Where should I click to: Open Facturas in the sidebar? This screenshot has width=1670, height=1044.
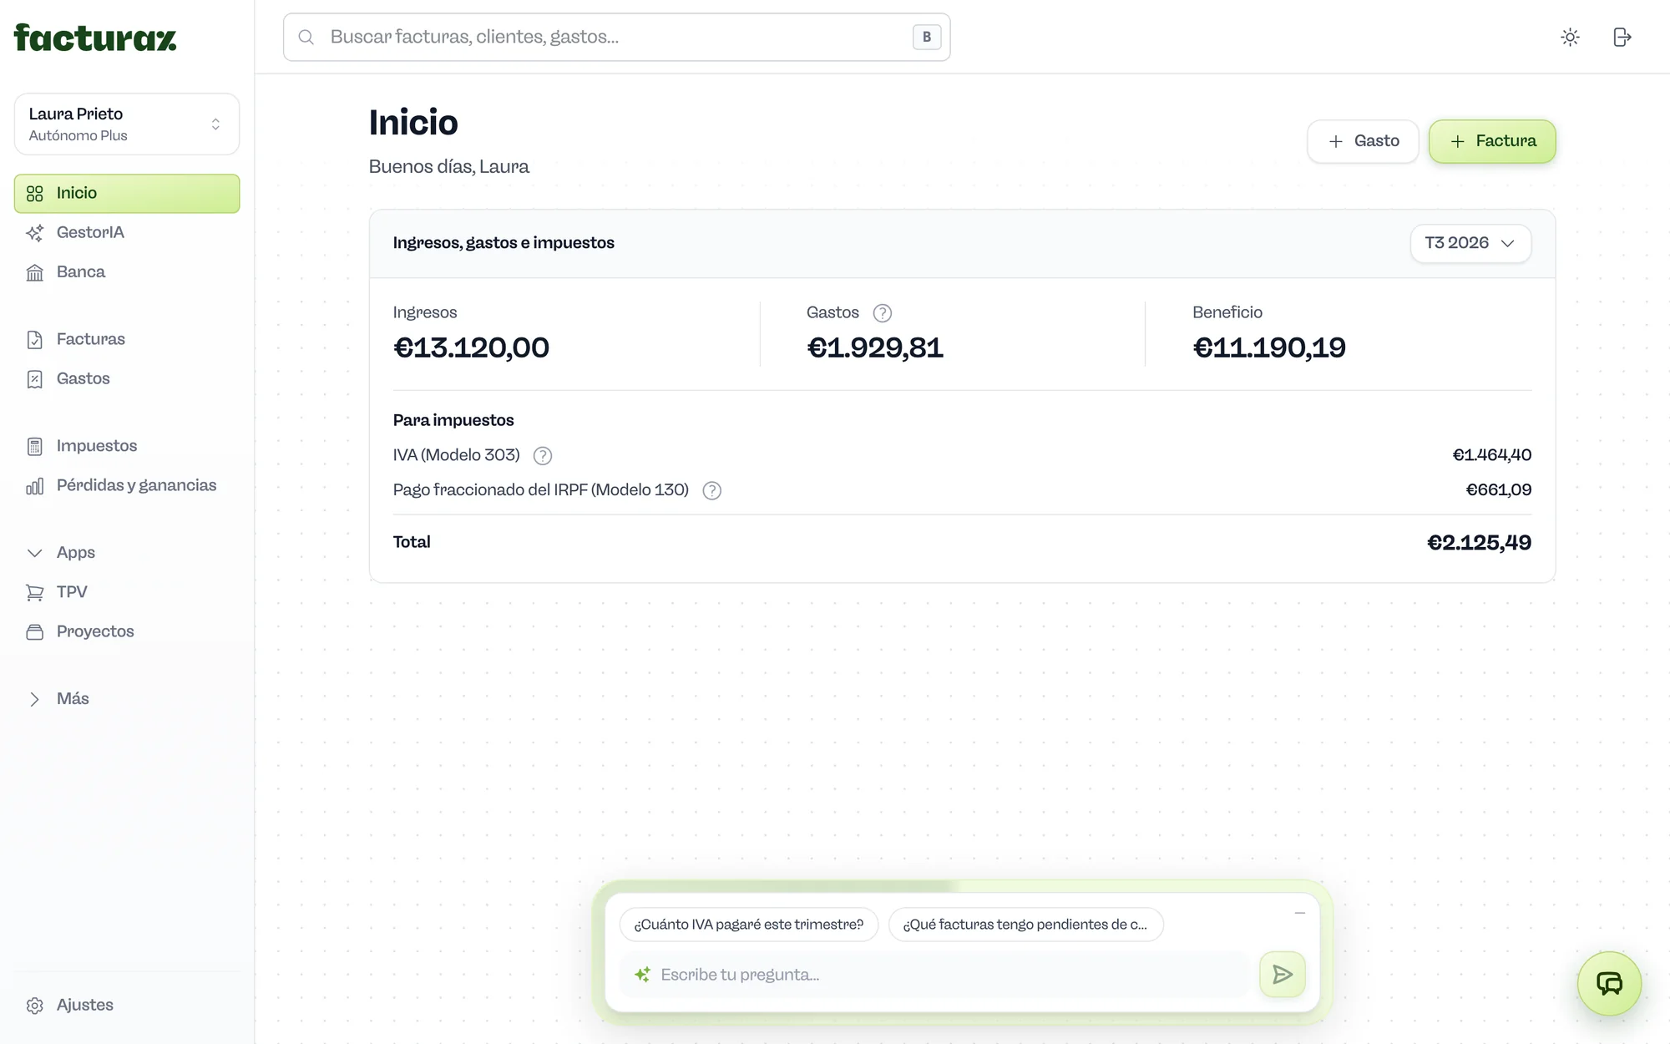click(127, 339)
